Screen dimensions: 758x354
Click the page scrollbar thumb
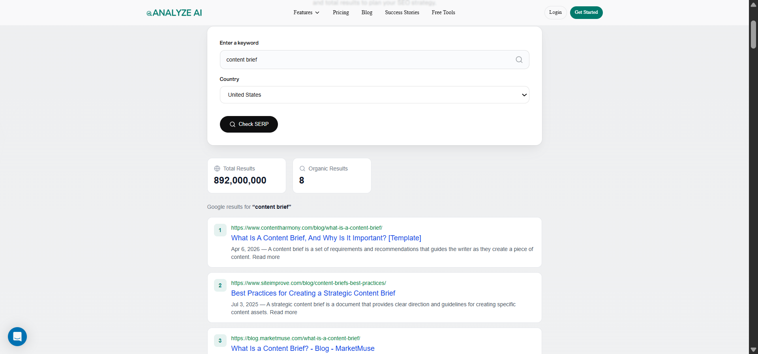tap(753, 35)
